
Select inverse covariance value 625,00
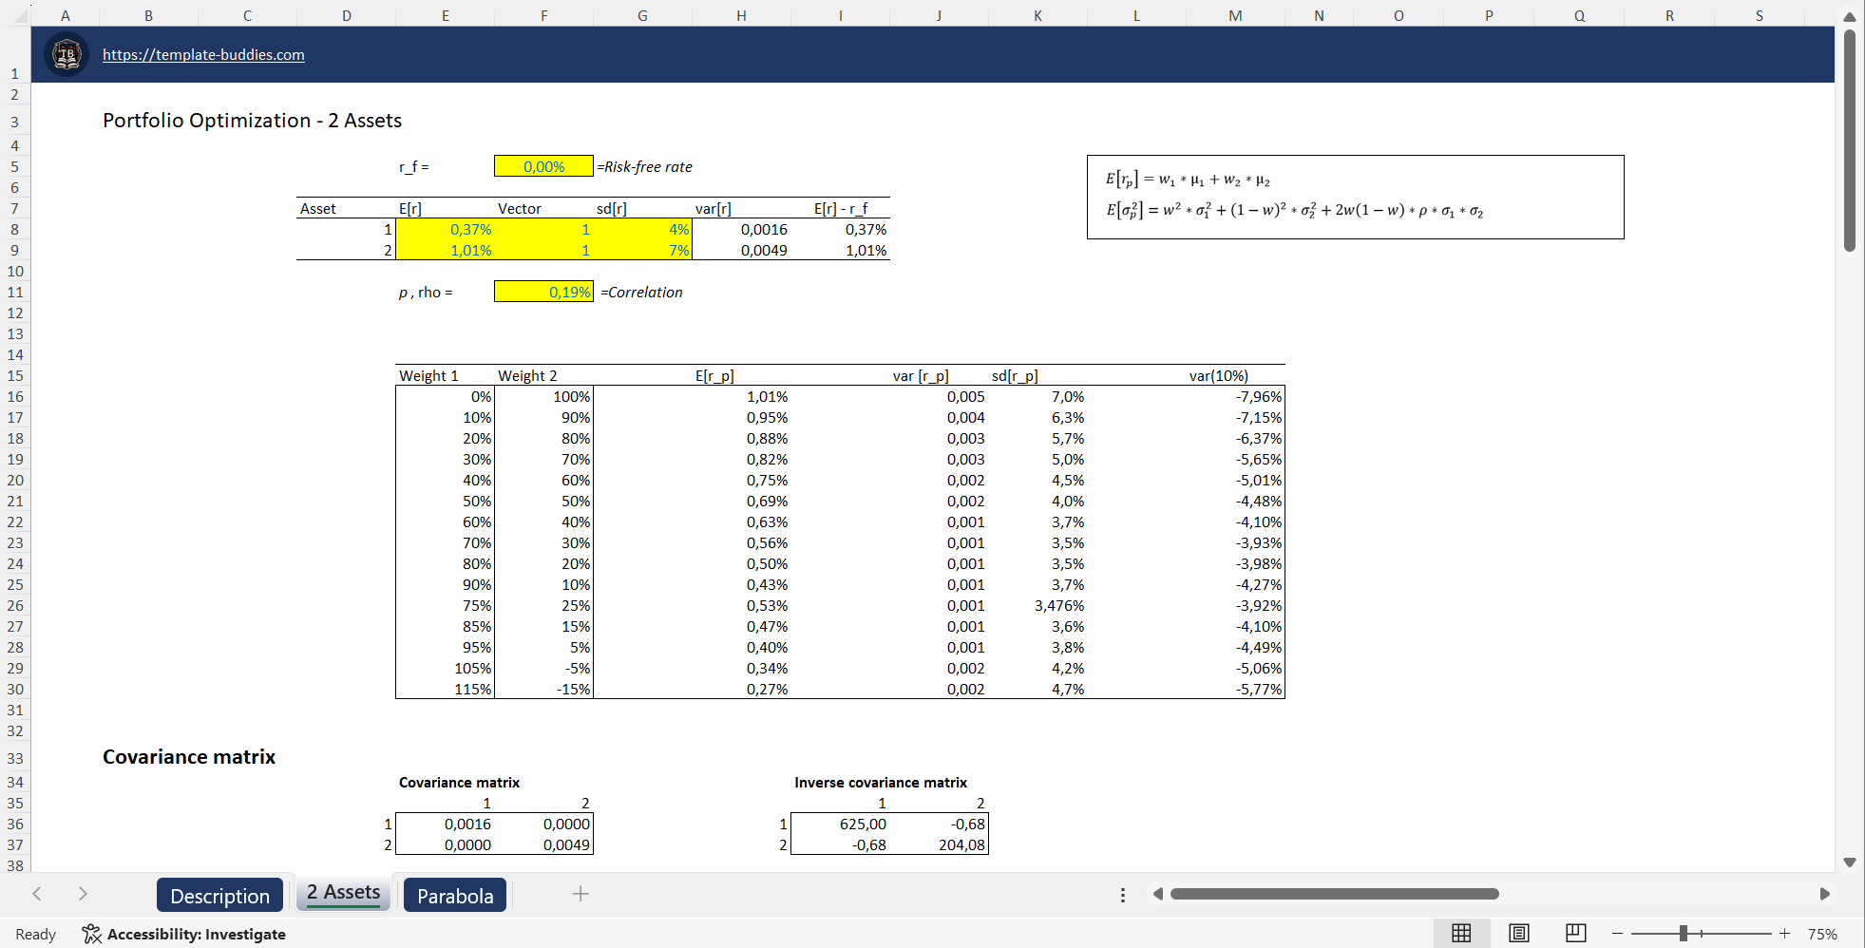coord(840,824)
